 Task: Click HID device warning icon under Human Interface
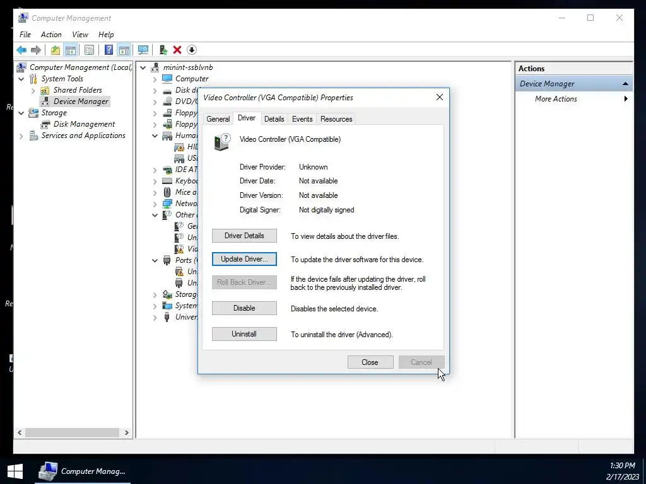[179, 147]
